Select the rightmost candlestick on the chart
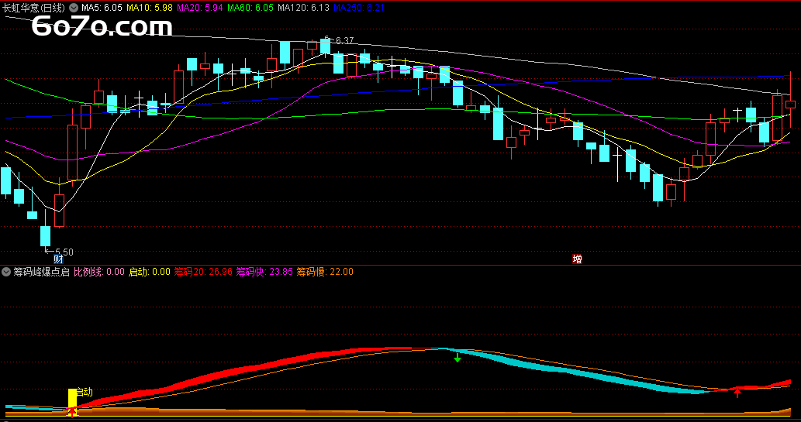This screenshot has width=801, height=422. [x=791, y=100]
